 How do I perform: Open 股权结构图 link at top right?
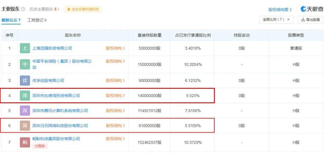pyautogui.click(x=280, y=10)
